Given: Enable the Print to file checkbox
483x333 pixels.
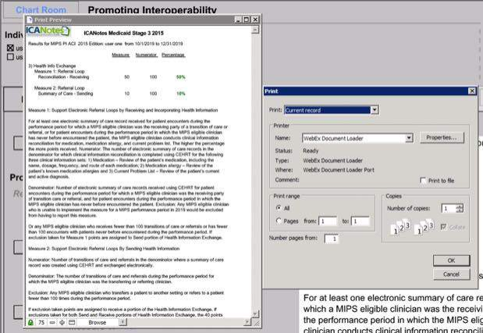Looking at the screenshot, I should [422, 180].
